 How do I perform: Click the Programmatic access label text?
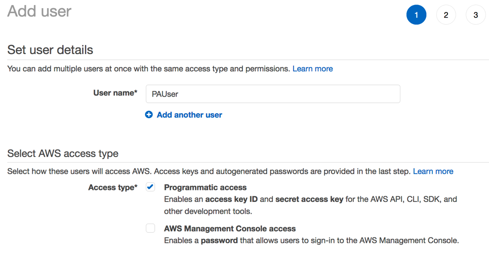coord(205,187)
